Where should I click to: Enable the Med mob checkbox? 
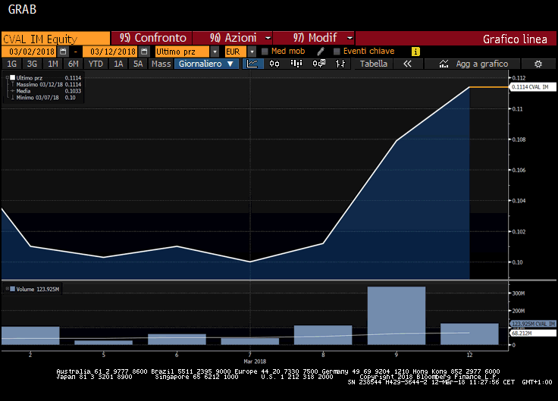[265, 52]
